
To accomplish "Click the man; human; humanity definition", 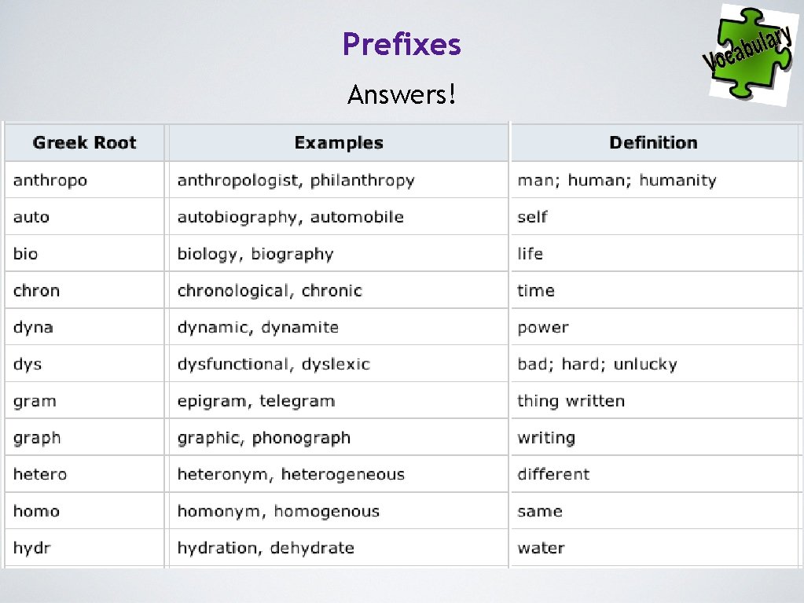I will tap(617, 181).
